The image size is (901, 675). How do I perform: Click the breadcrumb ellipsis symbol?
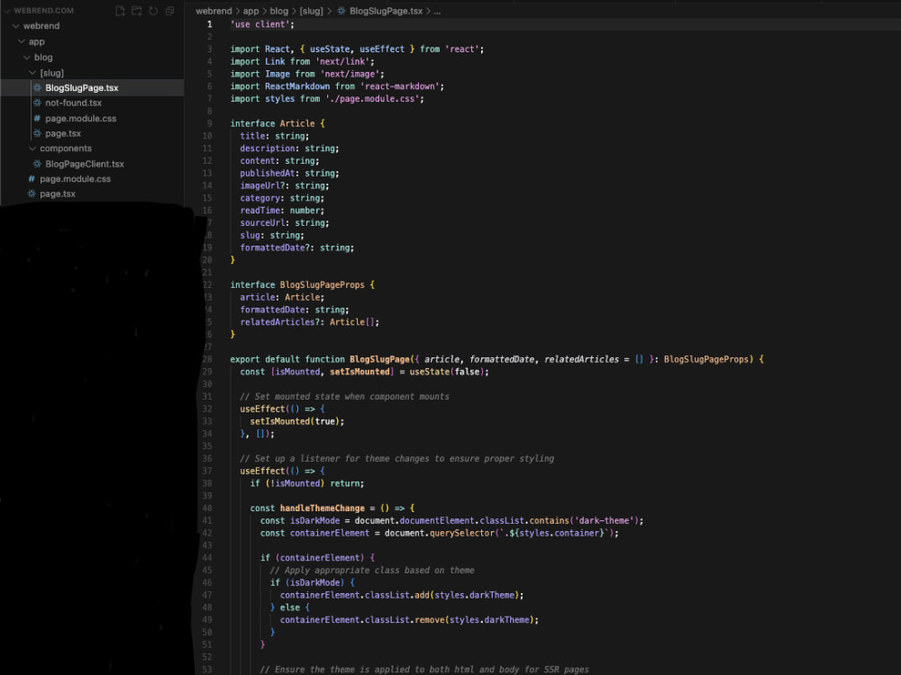(437, 12)
